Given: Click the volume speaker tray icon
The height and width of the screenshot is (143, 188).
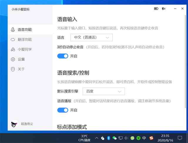Looking at the screenshot, I should coord(126,138).
